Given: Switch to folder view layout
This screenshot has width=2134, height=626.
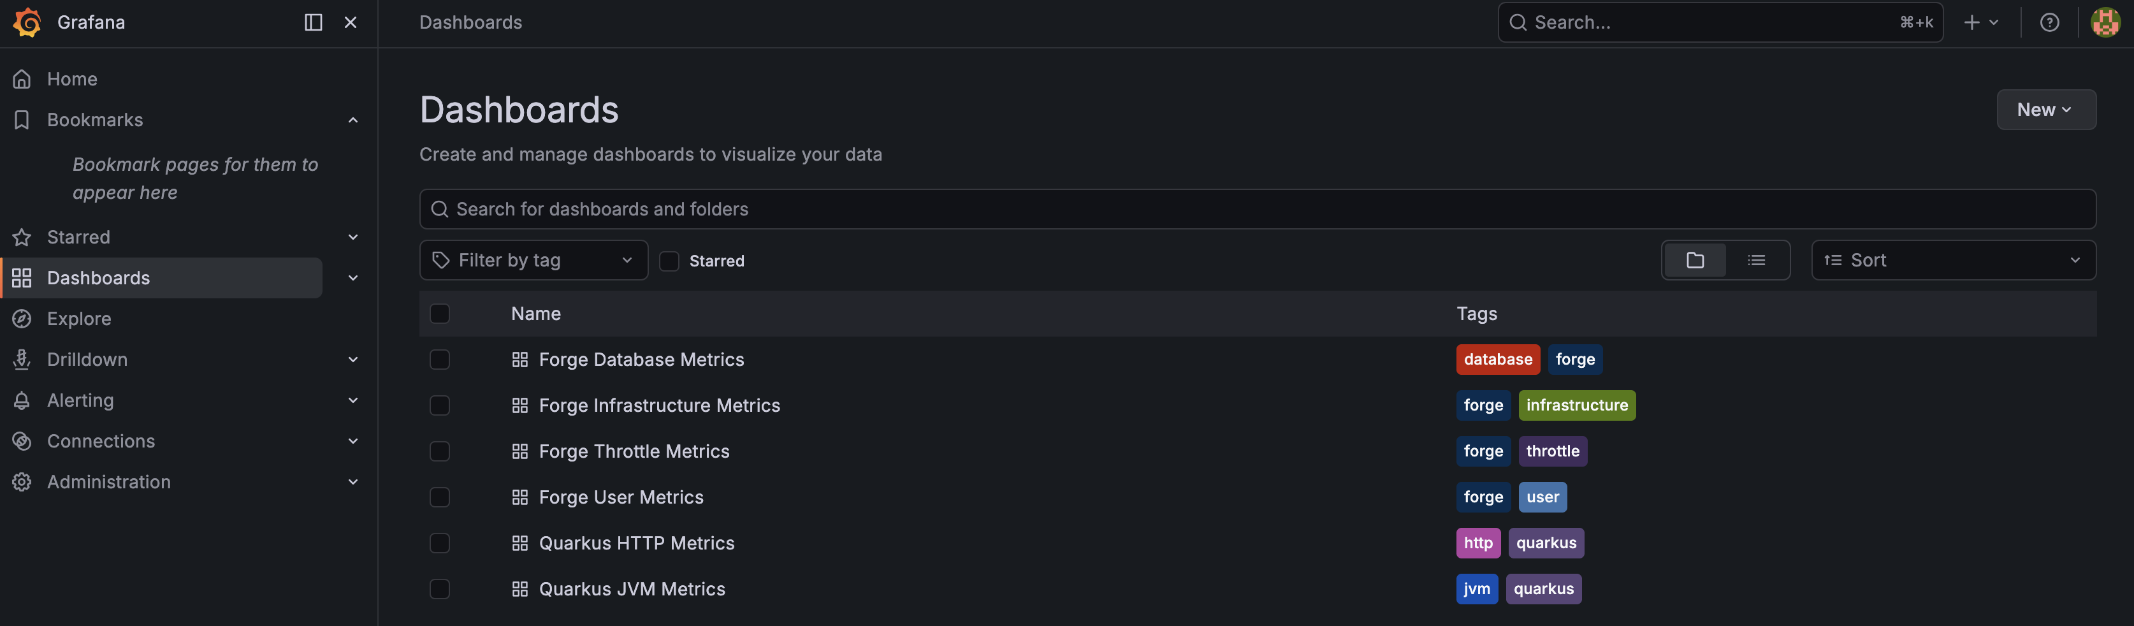Looking at the screenshot, I should [x=1695, y=260].
